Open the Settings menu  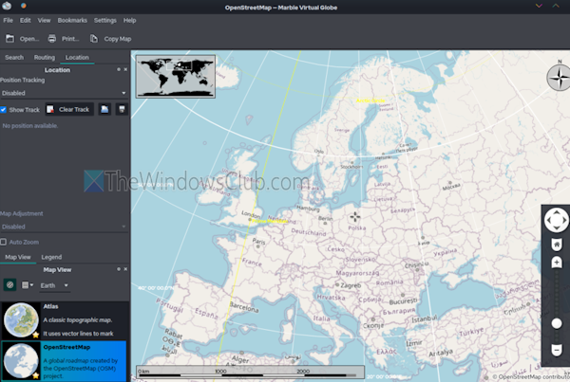[x=105, y=20]
